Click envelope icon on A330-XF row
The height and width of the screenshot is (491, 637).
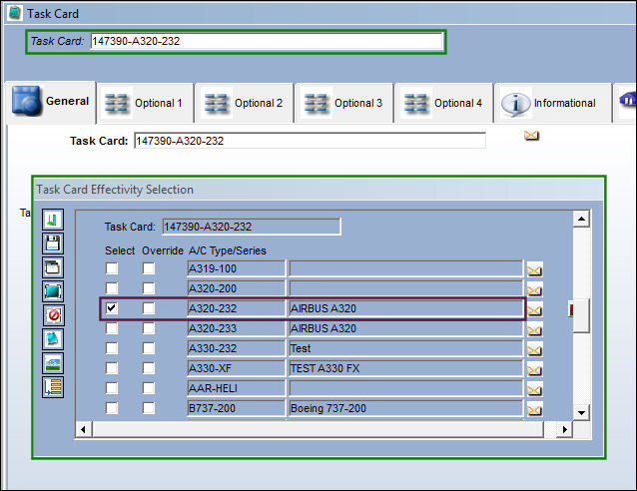click(x=534, y=370)
